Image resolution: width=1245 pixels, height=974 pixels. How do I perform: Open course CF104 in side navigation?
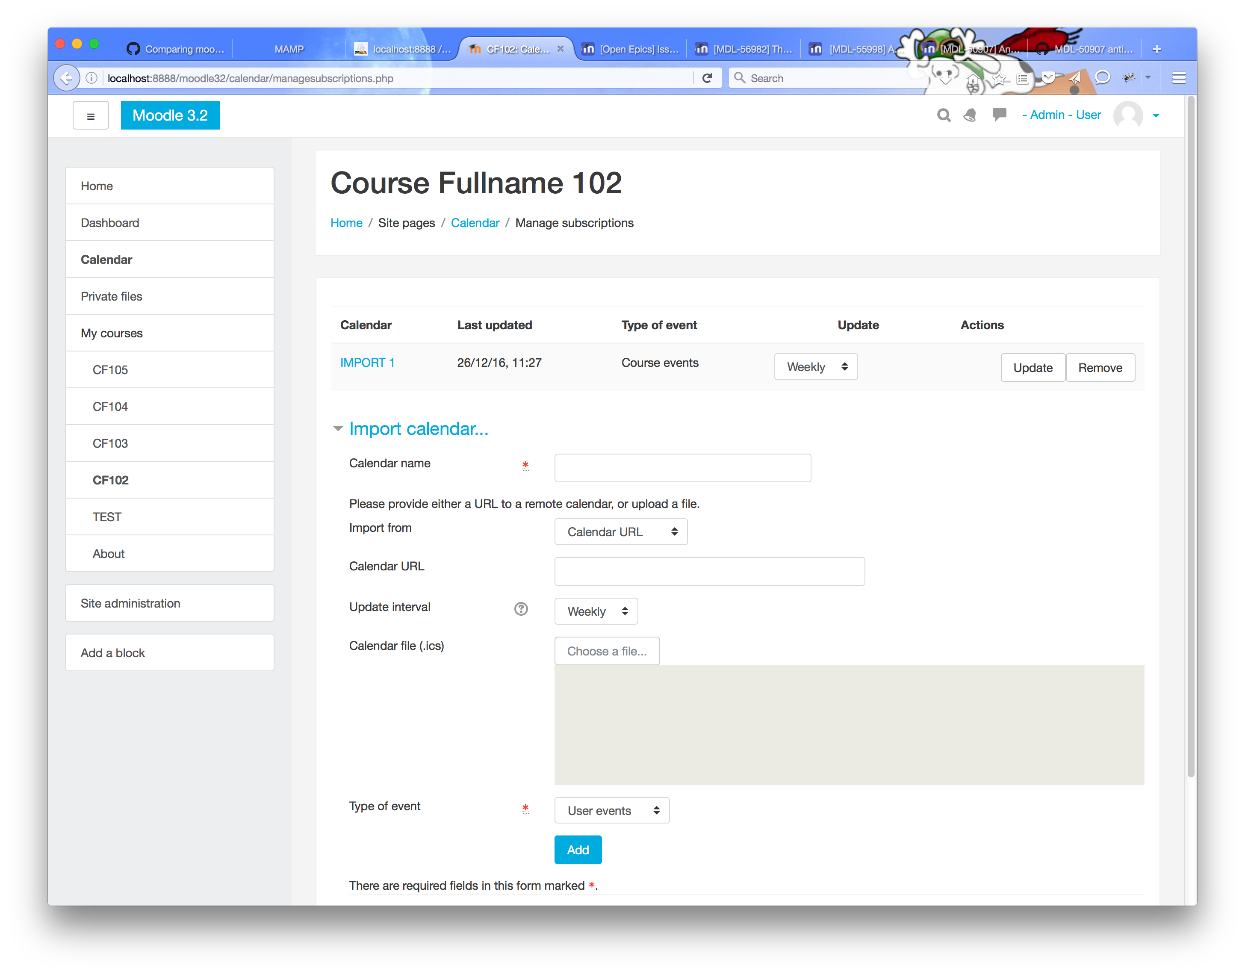coord(170,407)
